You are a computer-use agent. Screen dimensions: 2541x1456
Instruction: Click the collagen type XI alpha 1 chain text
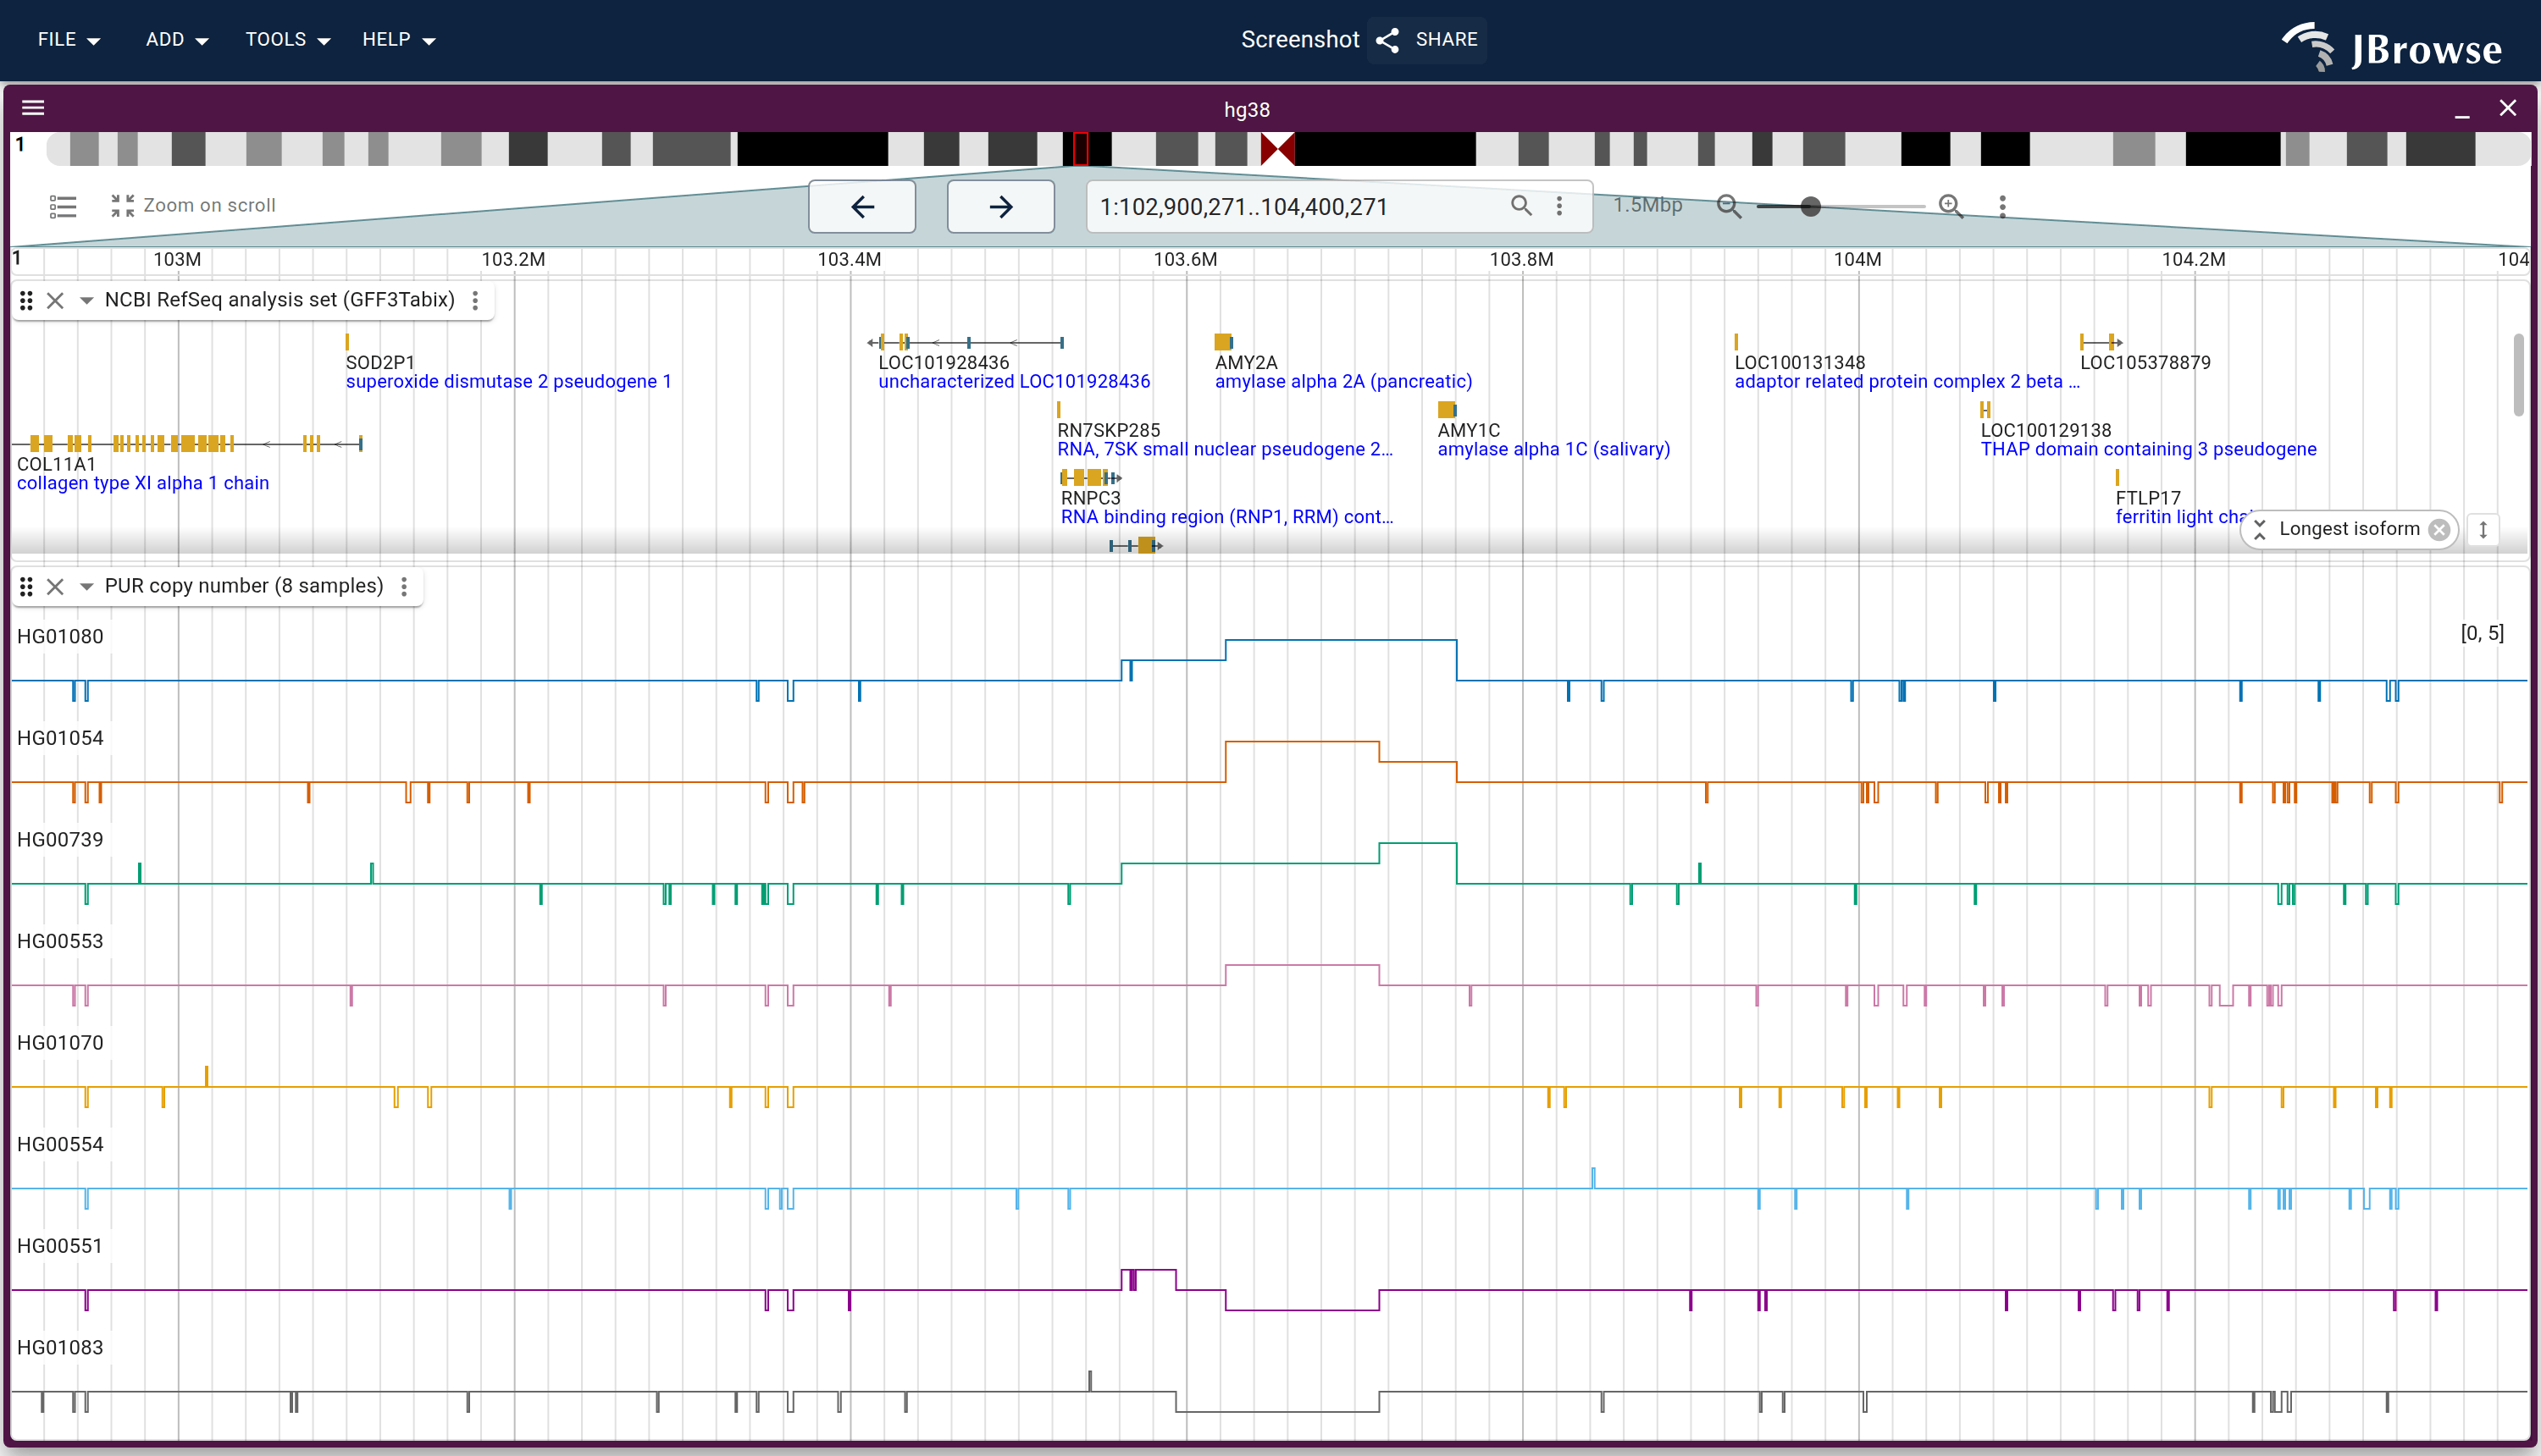[143, 483]
